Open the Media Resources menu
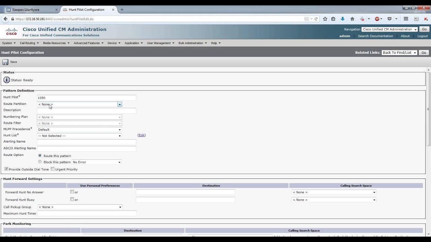Viewport: 431px width, 242px height. 56,43
